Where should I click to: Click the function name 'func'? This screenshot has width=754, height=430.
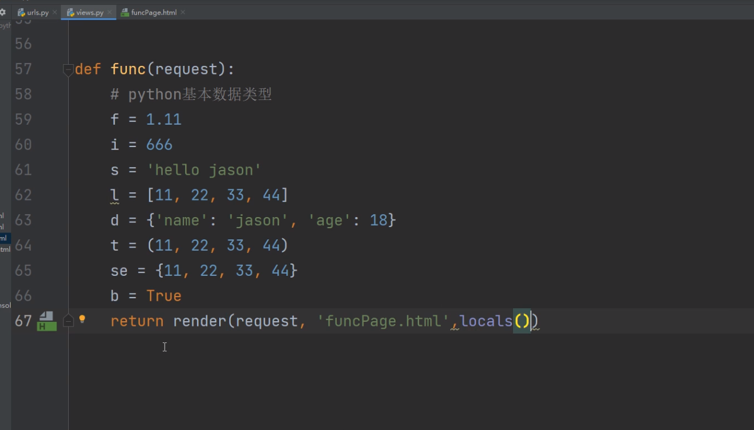128,69
